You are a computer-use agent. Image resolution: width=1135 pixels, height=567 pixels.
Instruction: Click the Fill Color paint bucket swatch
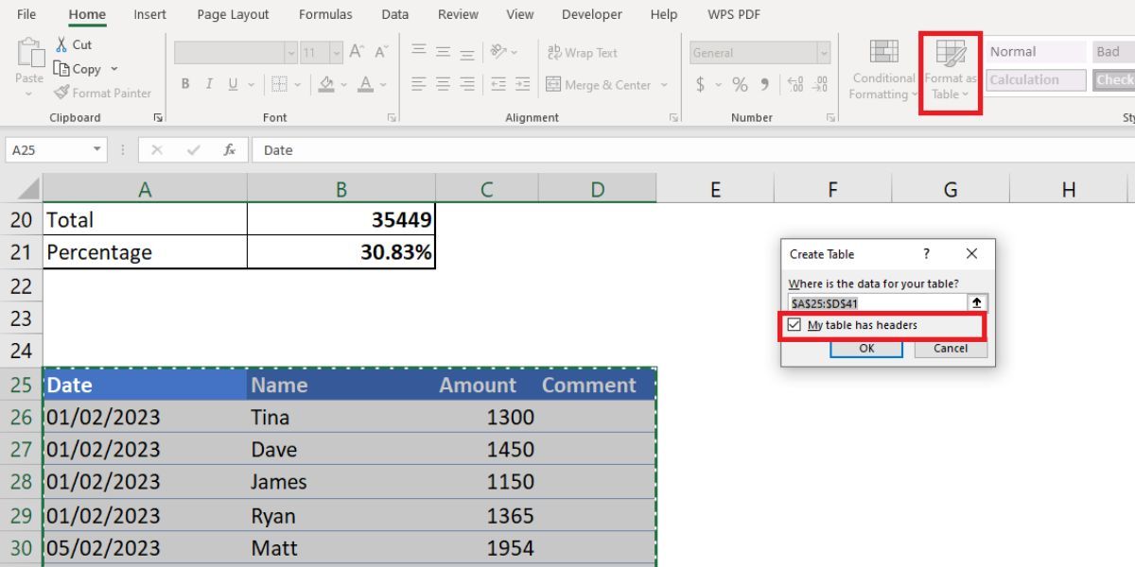tap(326, 85)
